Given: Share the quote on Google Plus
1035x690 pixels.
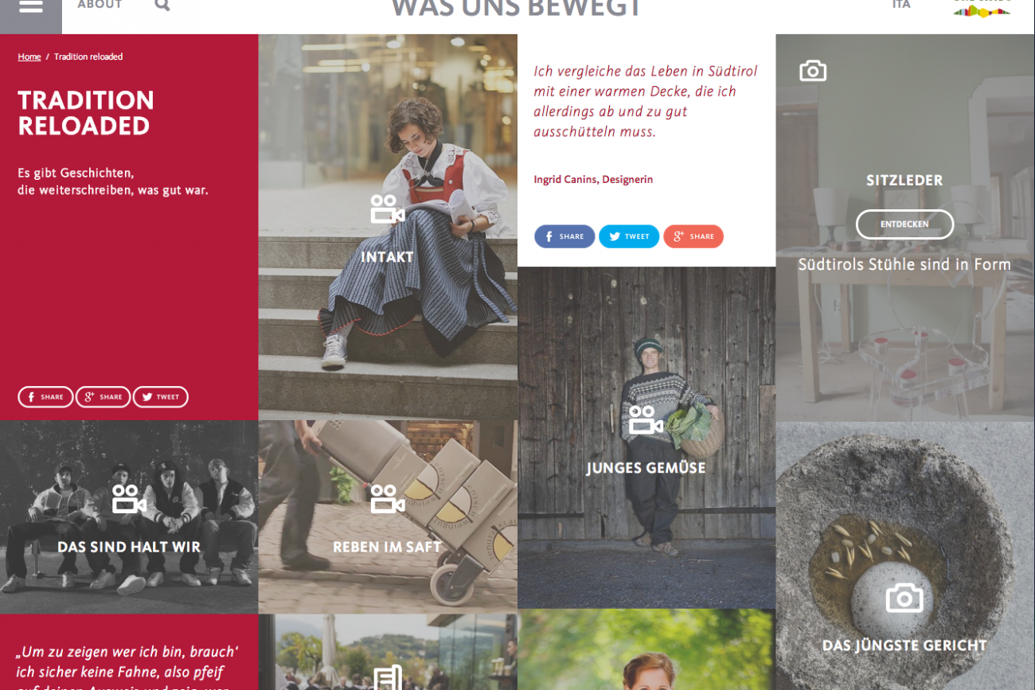Looking at the screenshot, I should pyautogui.click(x=693, y=236).
